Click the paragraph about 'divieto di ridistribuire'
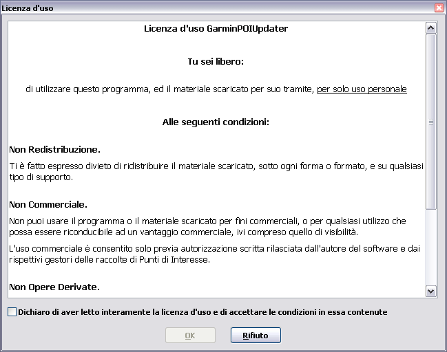 [x=216, y=172]
